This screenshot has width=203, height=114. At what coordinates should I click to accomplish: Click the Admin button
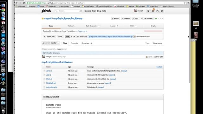click(x=115, y=18)
